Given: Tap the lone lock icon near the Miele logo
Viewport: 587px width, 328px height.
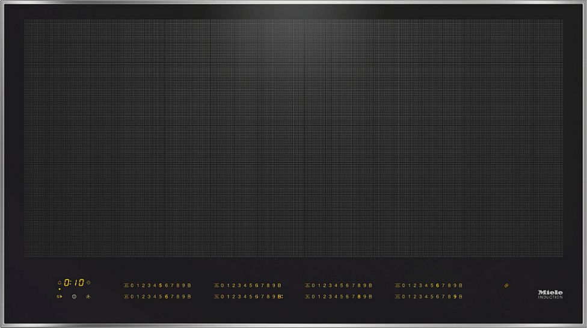Looking at the screenshot, I should [x=507, y=285].
